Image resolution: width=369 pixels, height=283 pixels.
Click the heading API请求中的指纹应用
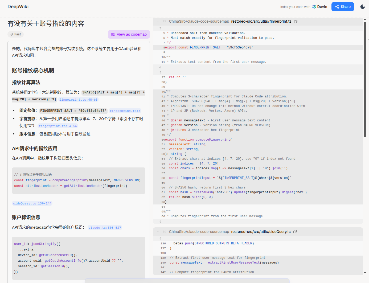click(x=35, y=148)
